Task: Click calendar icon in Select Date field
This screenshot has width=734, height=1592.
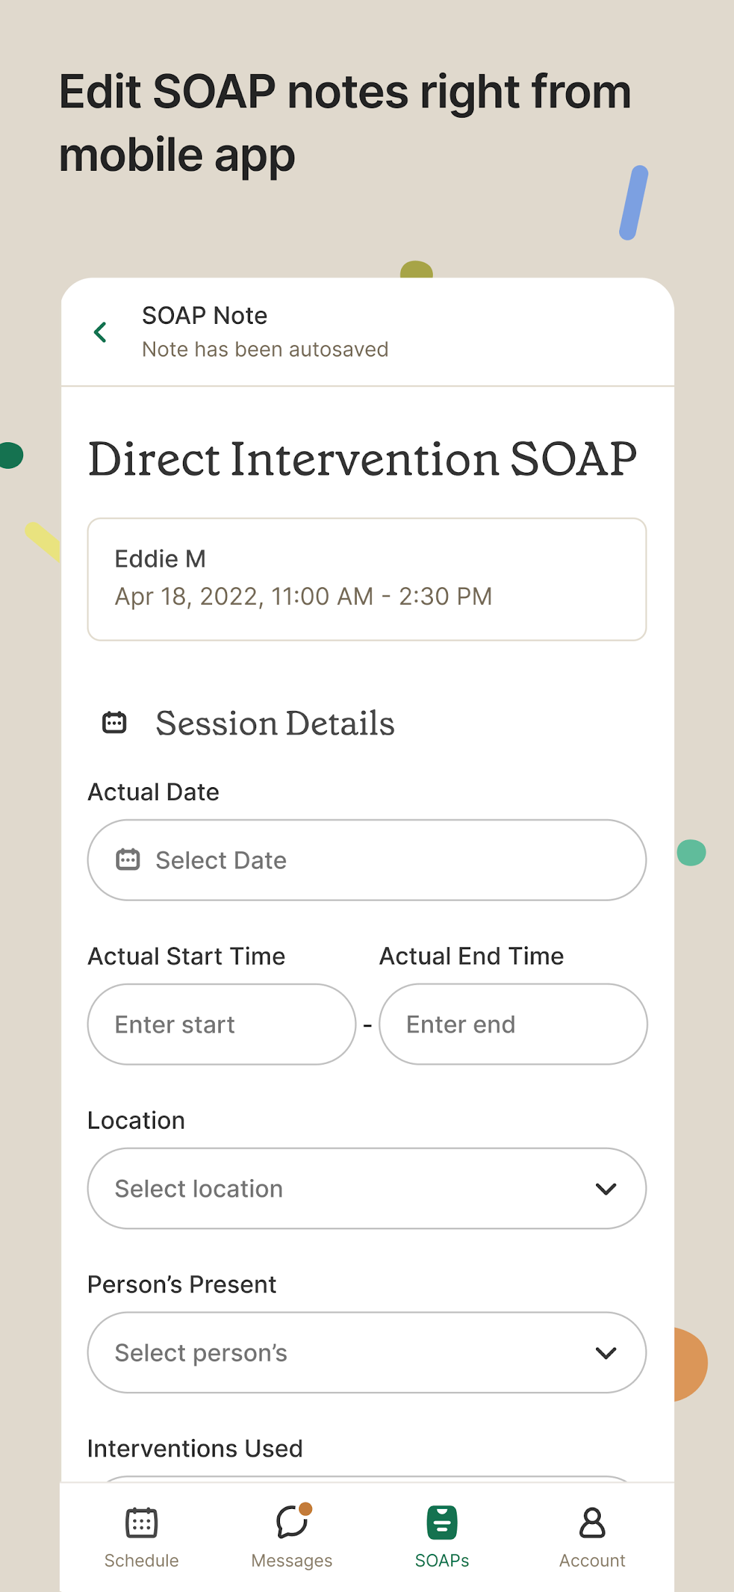Action: [128, 860]
